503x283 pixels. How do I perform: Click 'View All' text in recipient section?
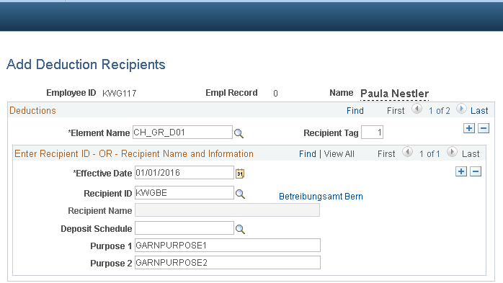click(339, 154)
